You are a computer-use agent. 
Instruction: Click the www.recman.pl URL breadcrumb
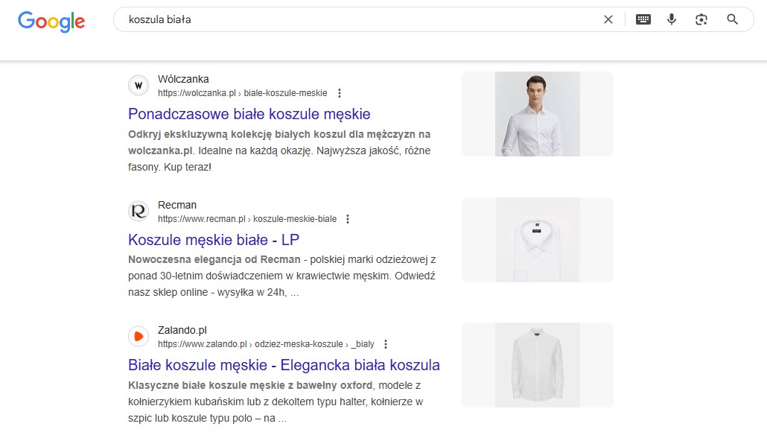[247, 219]
